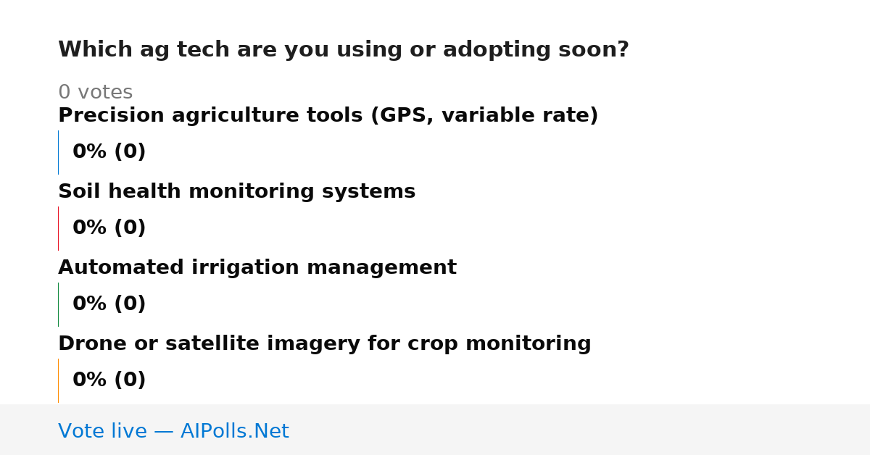Pick the Automated irrigation management option
This screenshot has height=455, width=870.
[x=257, y=268]
